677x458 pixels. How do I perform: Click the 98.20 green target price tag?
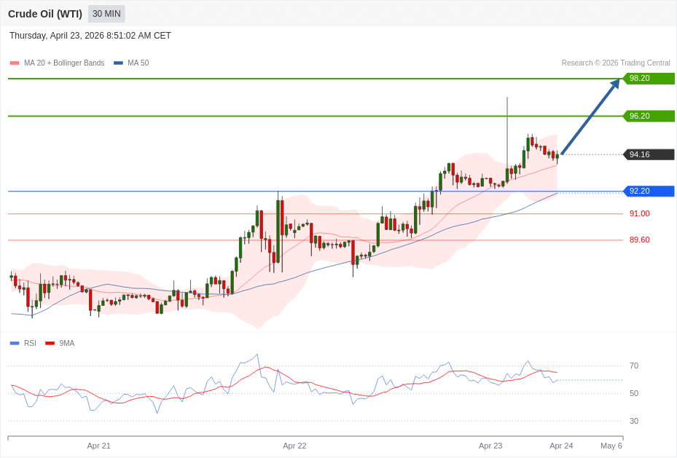coord(649,79)
